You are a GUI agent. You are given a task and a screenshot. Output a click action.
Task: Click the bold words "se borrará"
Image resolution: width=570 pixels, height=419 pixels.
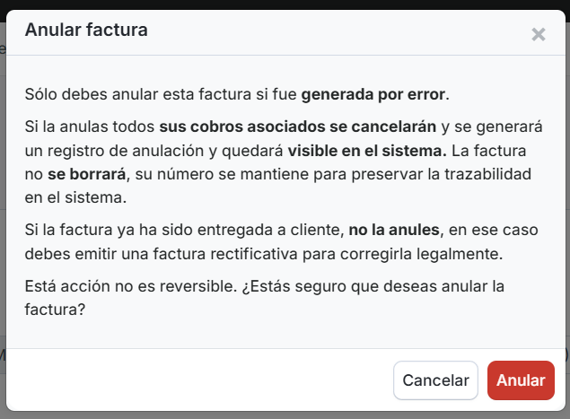(x=87, y=172)
